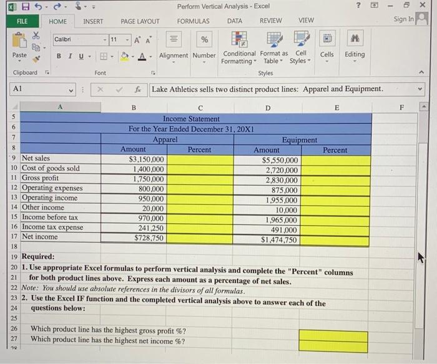Open the Number percent group button

click(x=204, y=39)
